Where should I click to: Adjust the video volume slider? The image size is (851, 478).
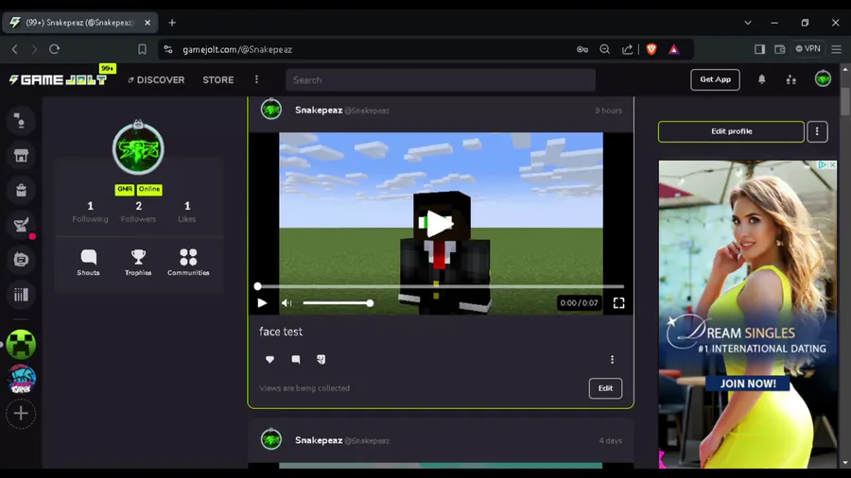tap(337, 303)
